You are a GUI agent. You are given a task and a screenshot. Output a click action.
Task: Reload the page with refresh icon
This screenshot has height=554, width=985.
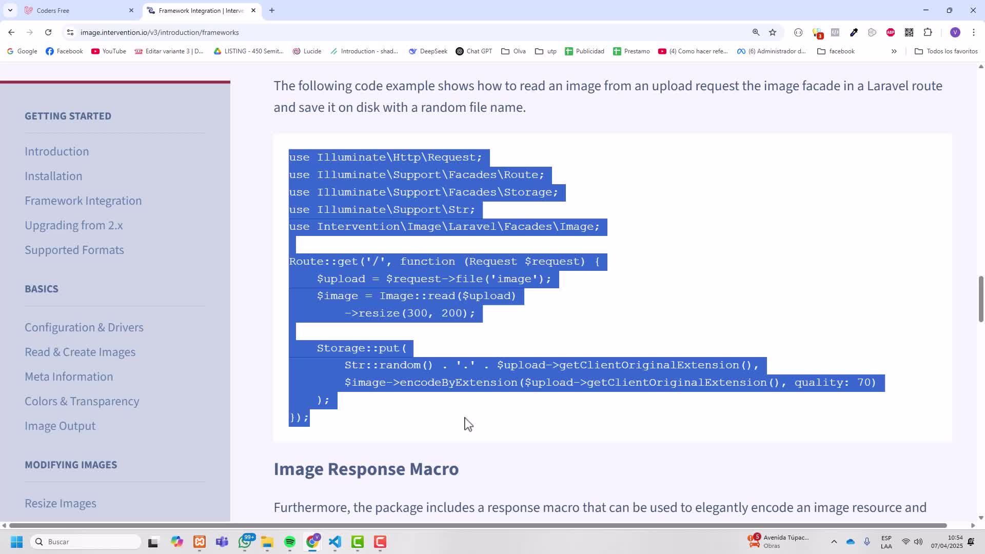(48, 32)
